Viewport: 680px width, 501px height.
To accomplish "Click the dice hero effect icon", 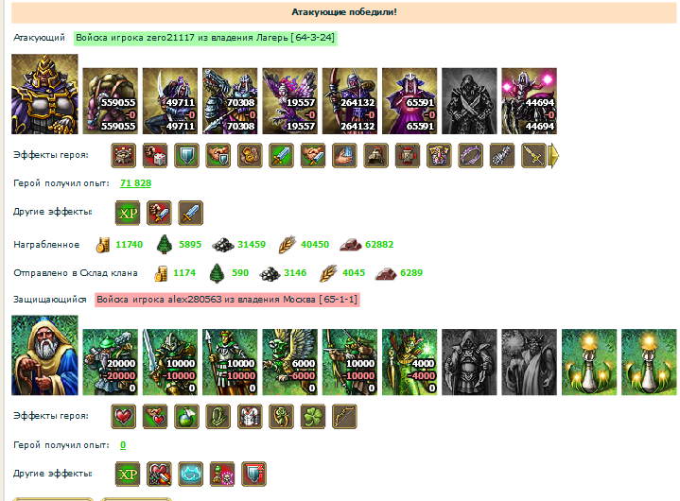I will tap(155, 155).
